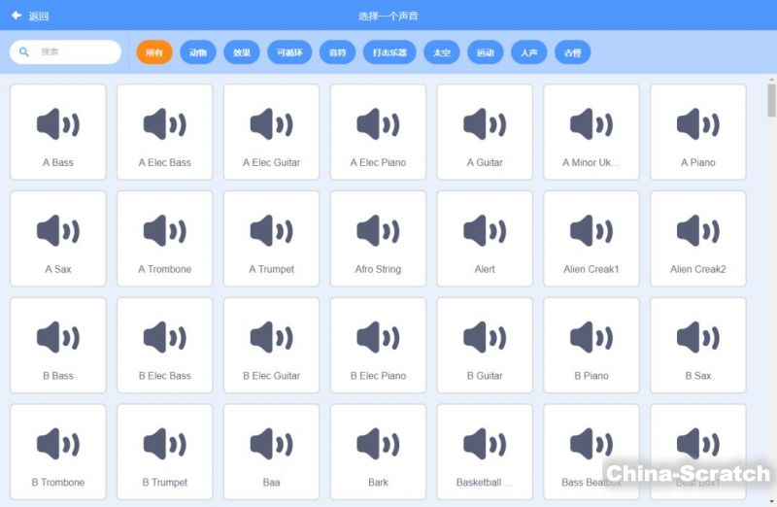Choose the A Elec Guitar sound icon
Image resolution: width=777 pixels, height=507 pixels.
click(272, 124)
